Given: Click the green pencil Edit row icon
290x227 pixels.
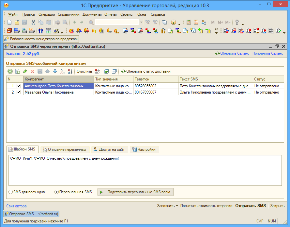Looking at the screenshot, I should click(25, 71).
